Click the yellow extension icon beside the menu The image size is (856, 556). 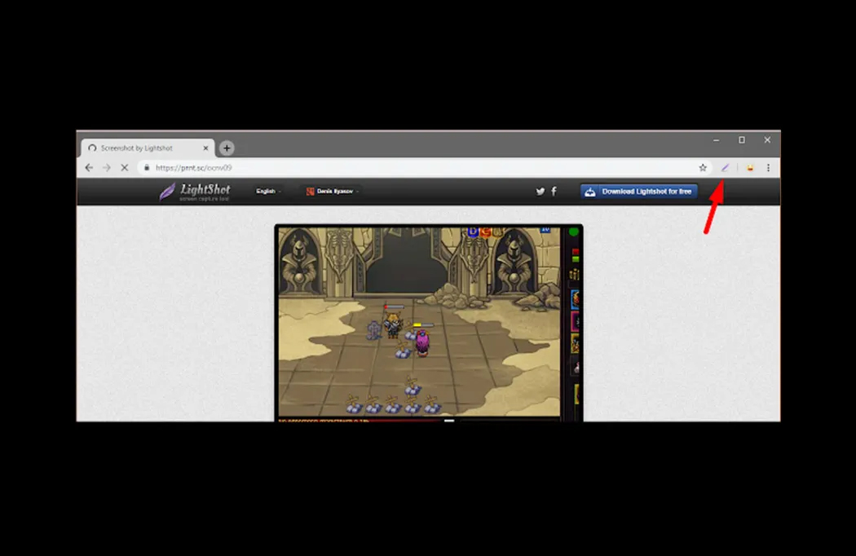(750, 168)
